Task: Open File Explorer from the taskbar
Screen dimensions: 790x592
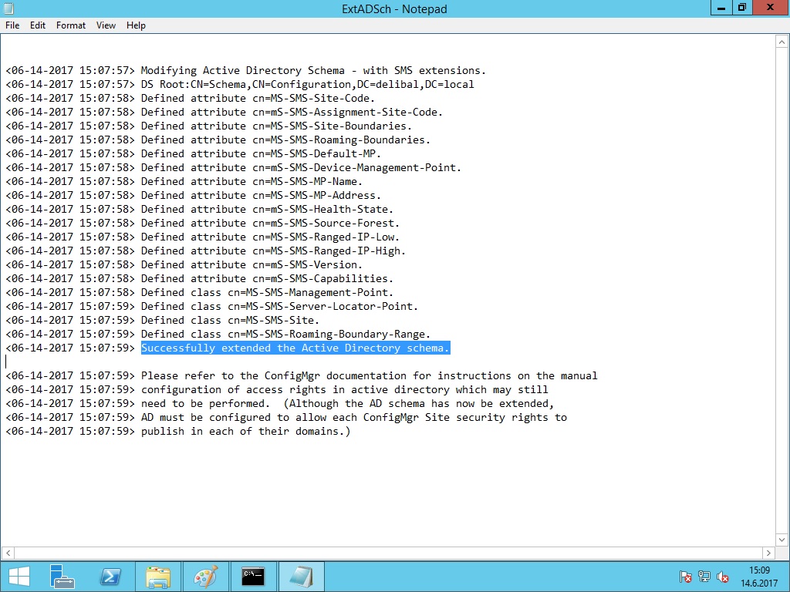Action: (x=158, y=577)
